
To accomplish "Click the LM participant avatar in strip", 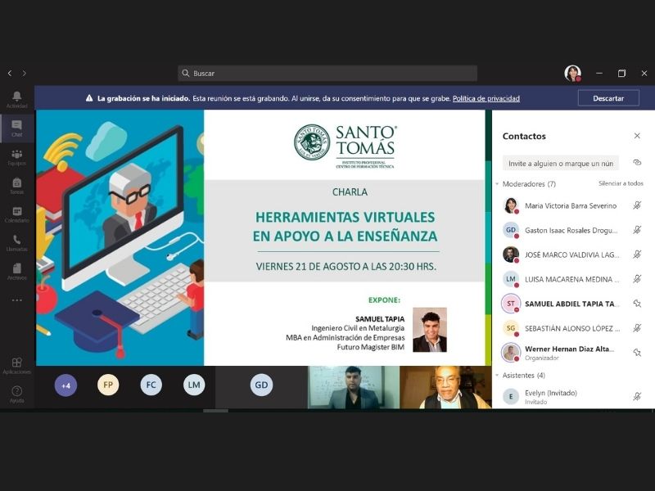I will coord(194,385).
